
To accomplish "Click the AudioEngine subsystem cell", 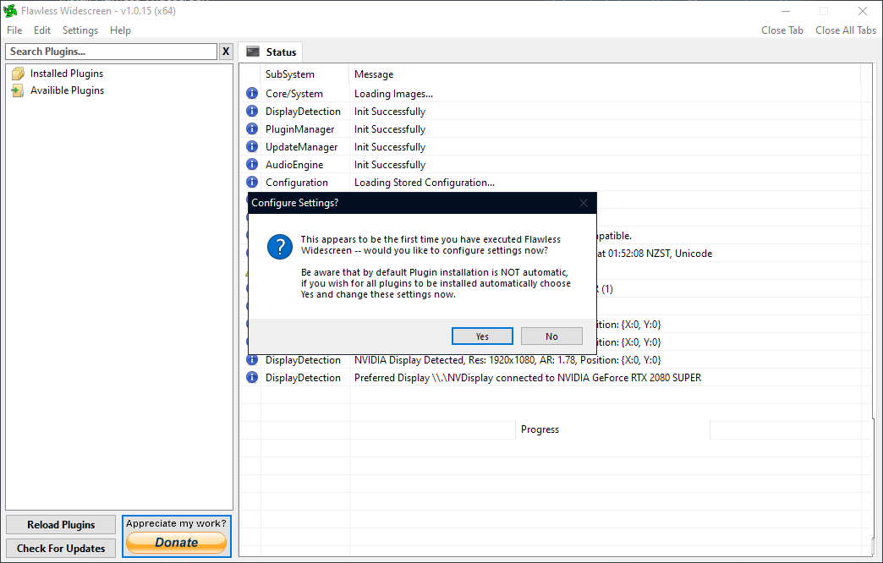I will (x=294, y=165).
